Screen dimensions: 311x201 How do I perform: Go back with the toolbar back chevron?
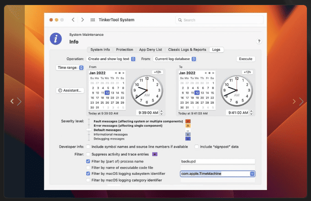[x=73, y=20]
